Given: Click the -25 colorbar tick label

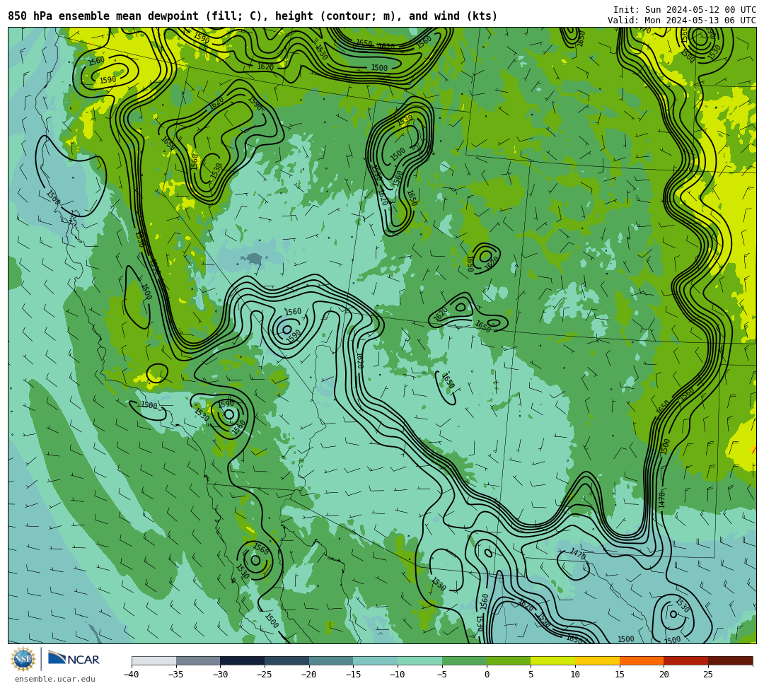Looking at the screenshot, I should pos(264,675).
